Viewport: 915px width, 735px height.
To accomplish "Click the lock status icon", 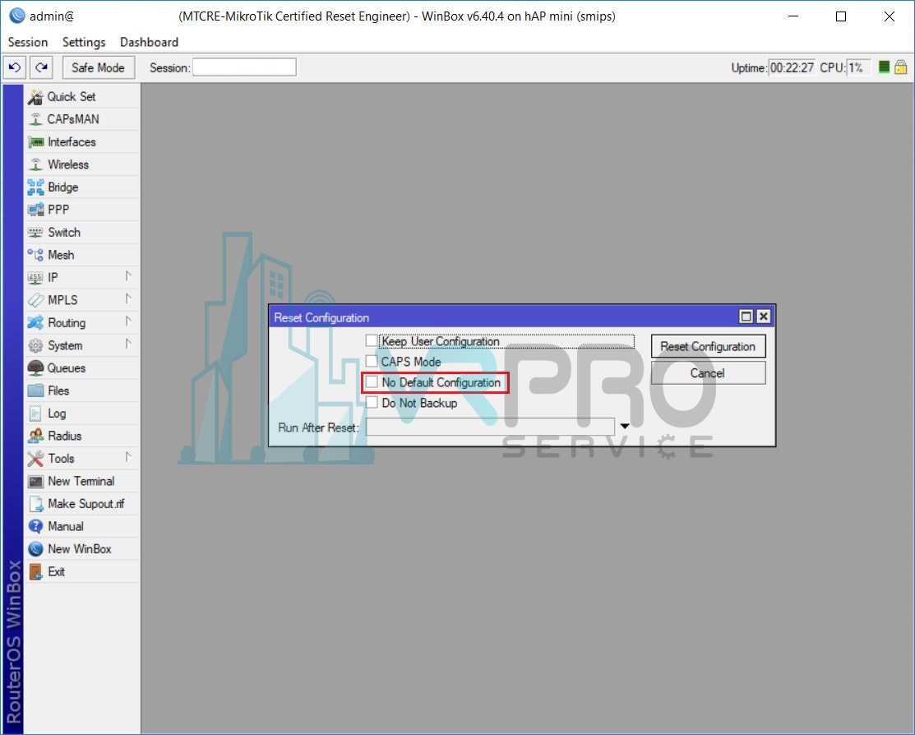I will pos(901,67).
